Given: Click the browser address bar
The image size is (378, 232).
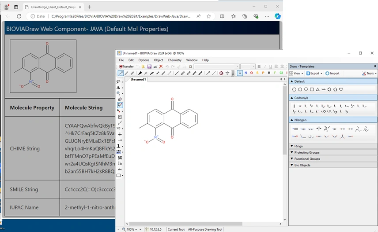Looking at the screenshot, I should coord(119,16).
